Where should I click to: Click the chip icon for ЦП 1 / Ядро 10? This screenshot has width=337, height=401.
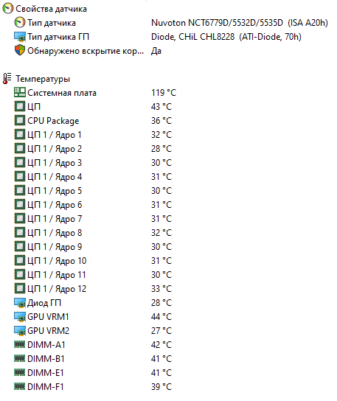[x=20, y=261]
